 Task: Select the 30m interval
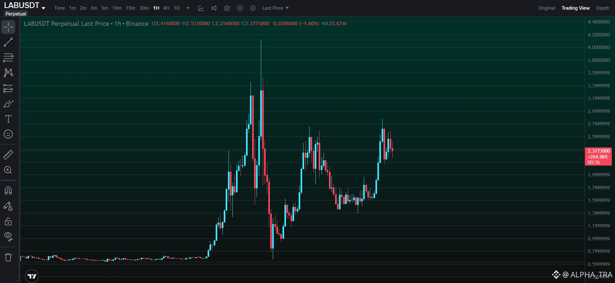(x=144, y=8)
